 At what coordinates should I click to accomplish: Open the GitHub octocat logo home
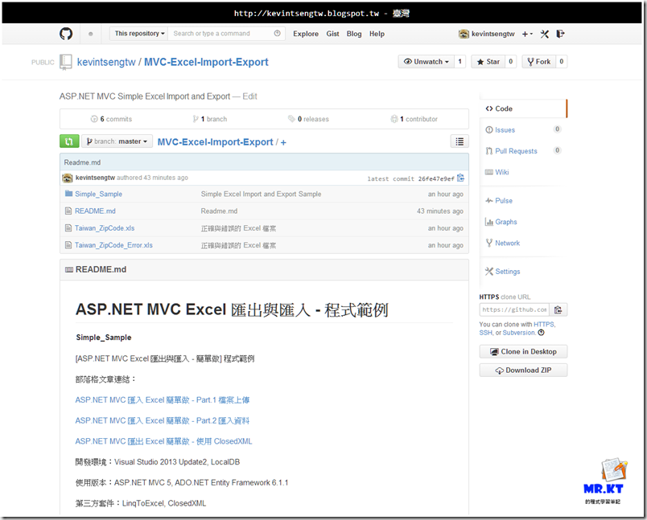click(x=66, y=34)
